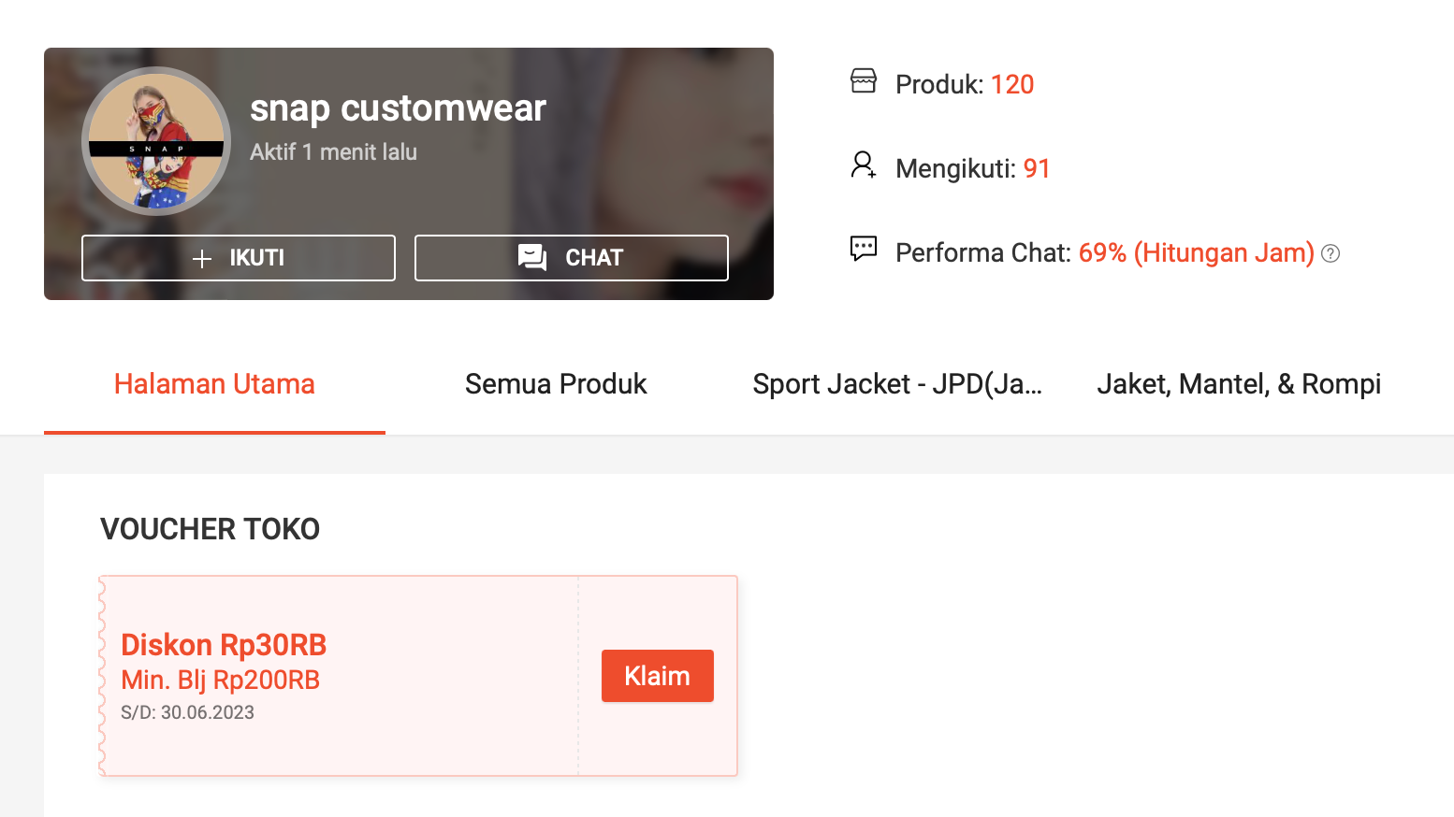Image resolution: width=1454 pixels, height=817 pixels.
Task: Start a conversation using the CHAT button
Action: (571, 257)
